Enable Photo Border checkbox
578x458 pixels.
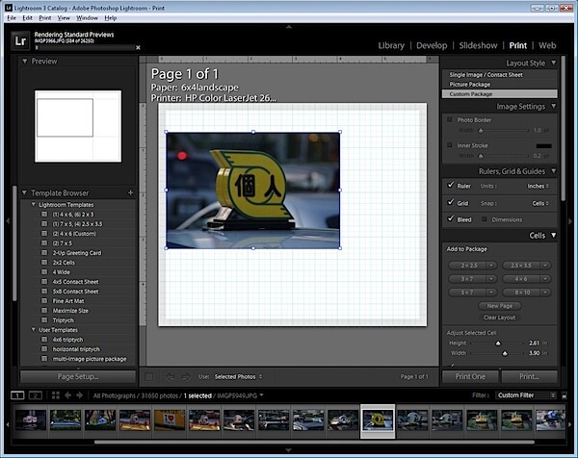click(450, 119)
